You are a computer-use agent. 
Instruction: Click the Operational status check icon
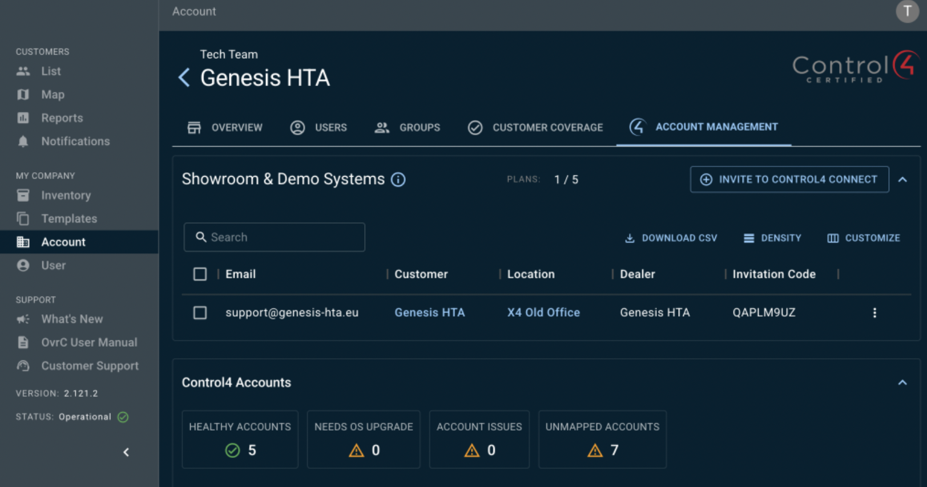[123, 417]
